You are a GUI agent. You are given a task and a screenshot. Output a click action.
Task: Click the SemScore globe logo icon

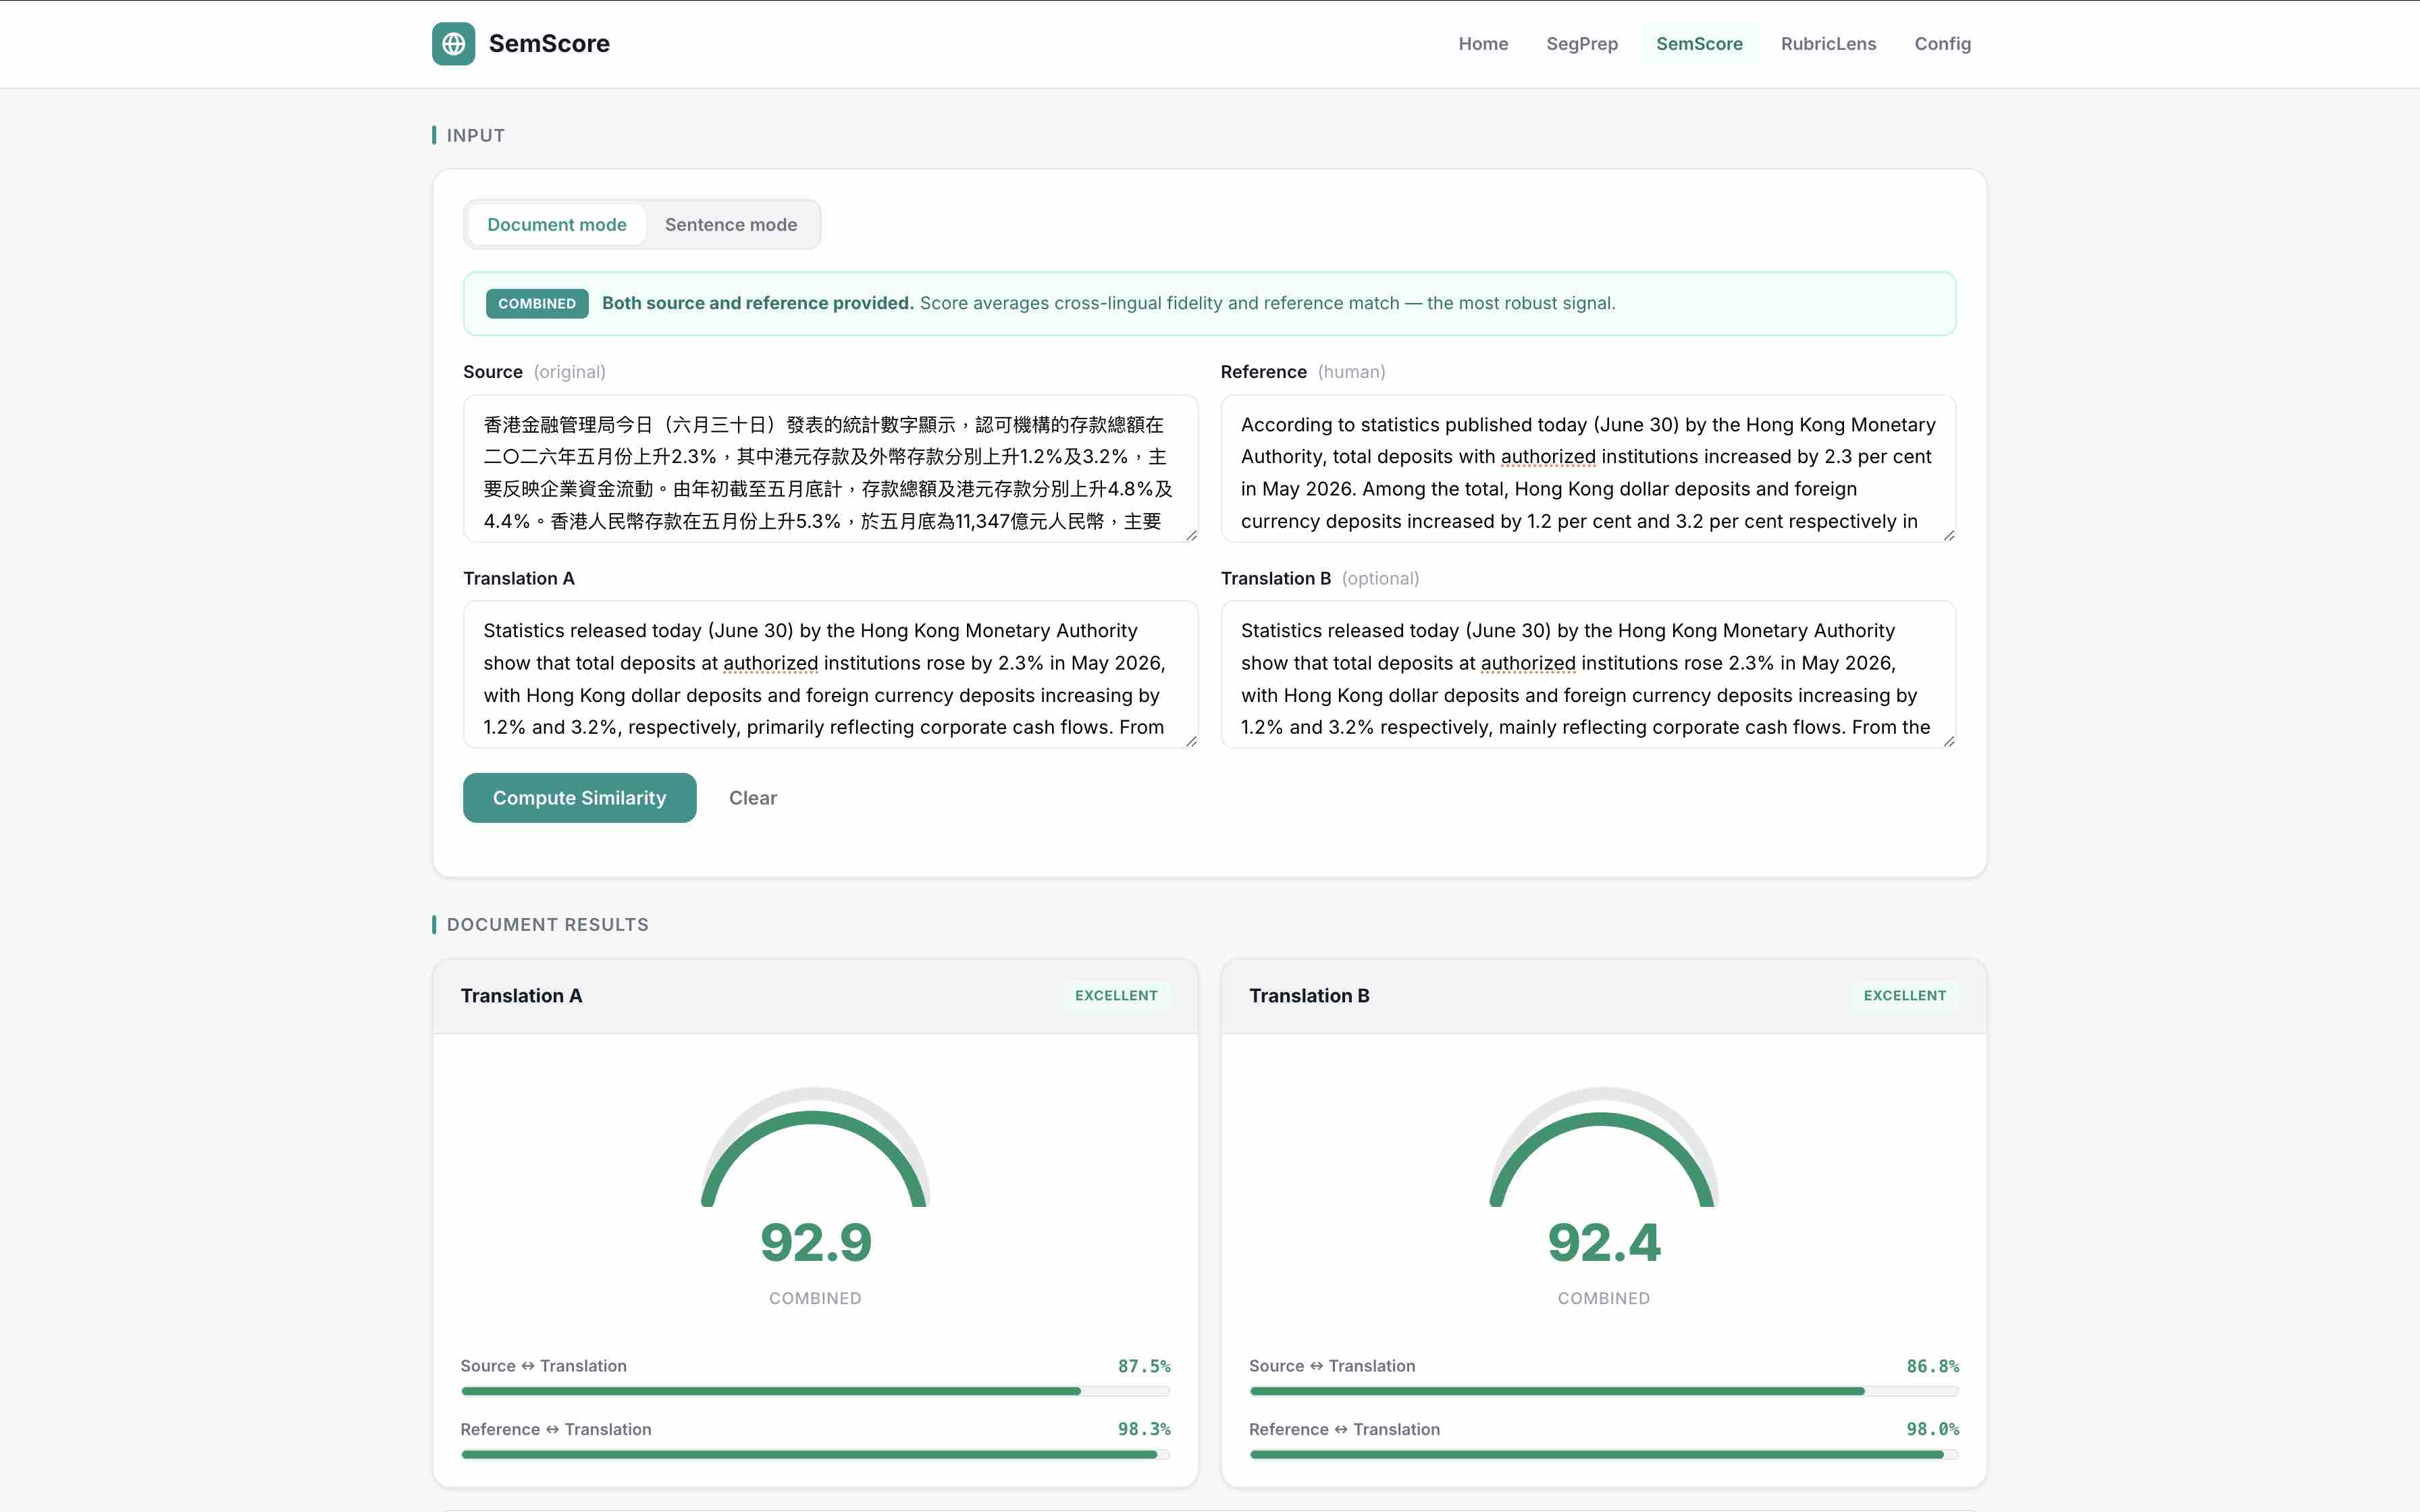[x=453, y=44]
